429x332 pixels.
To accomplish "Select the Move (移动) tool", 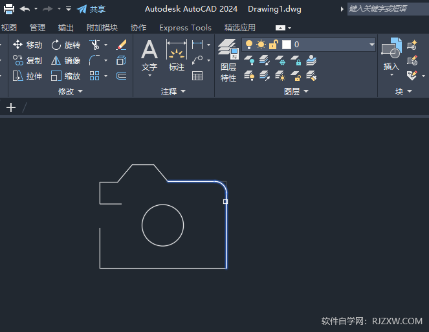I will click(27, 45).
